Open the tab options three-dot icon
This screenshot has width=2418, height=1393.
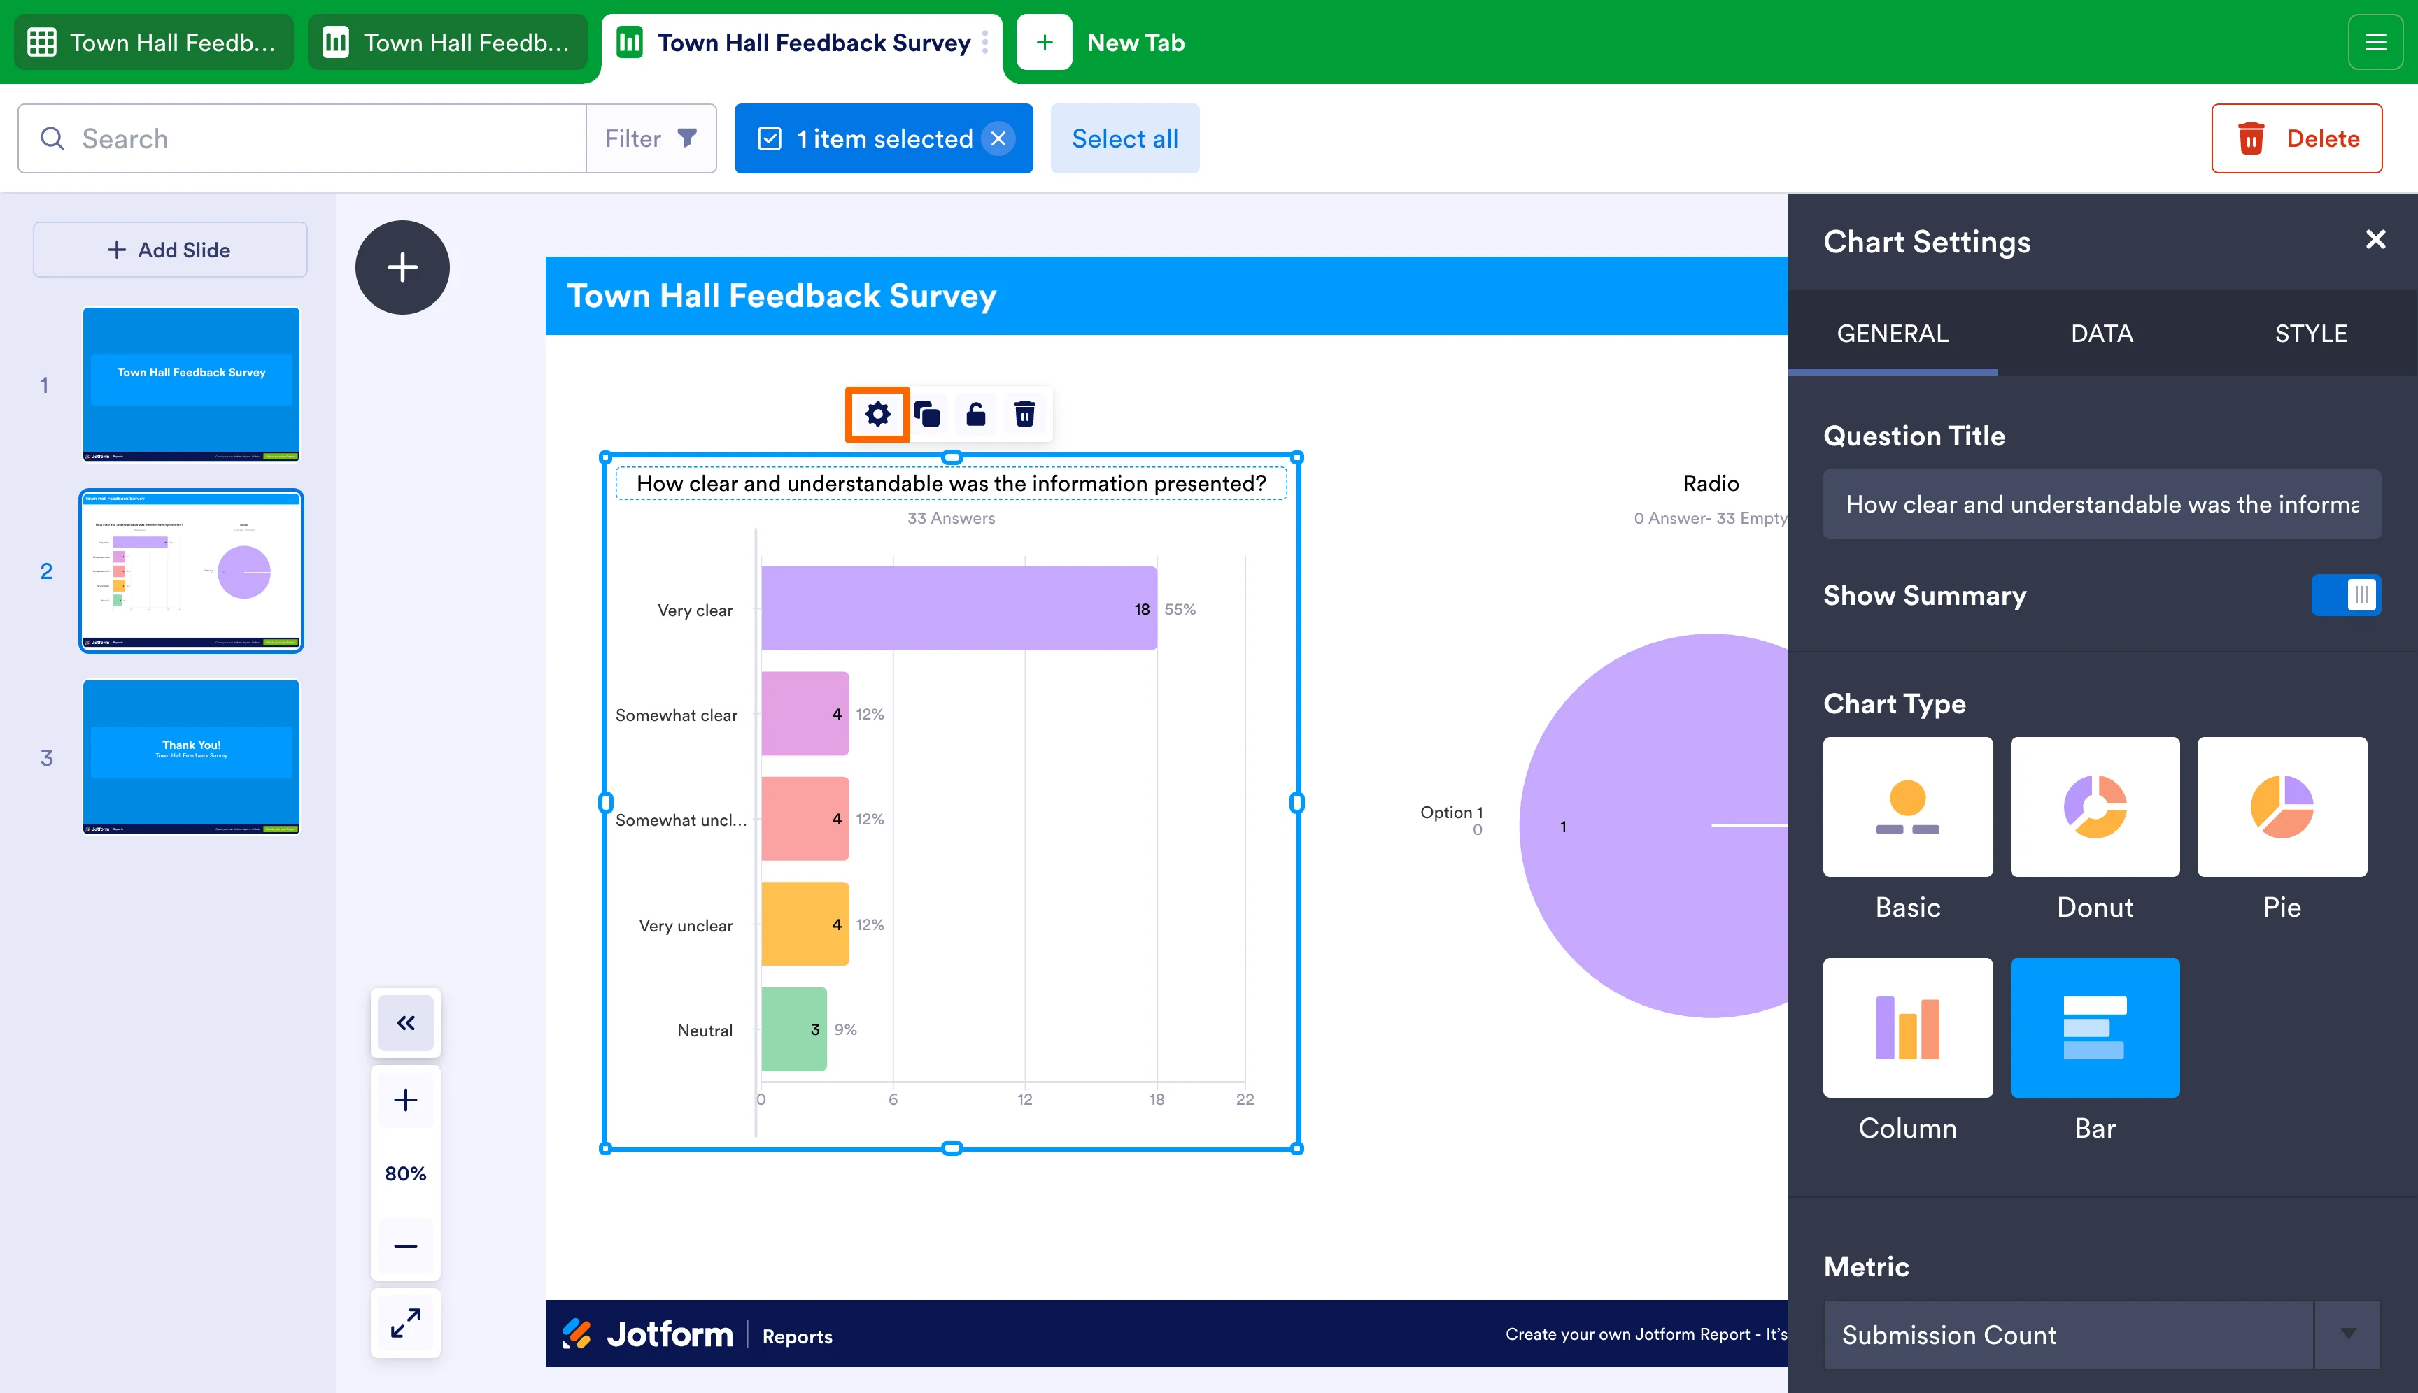985,42
